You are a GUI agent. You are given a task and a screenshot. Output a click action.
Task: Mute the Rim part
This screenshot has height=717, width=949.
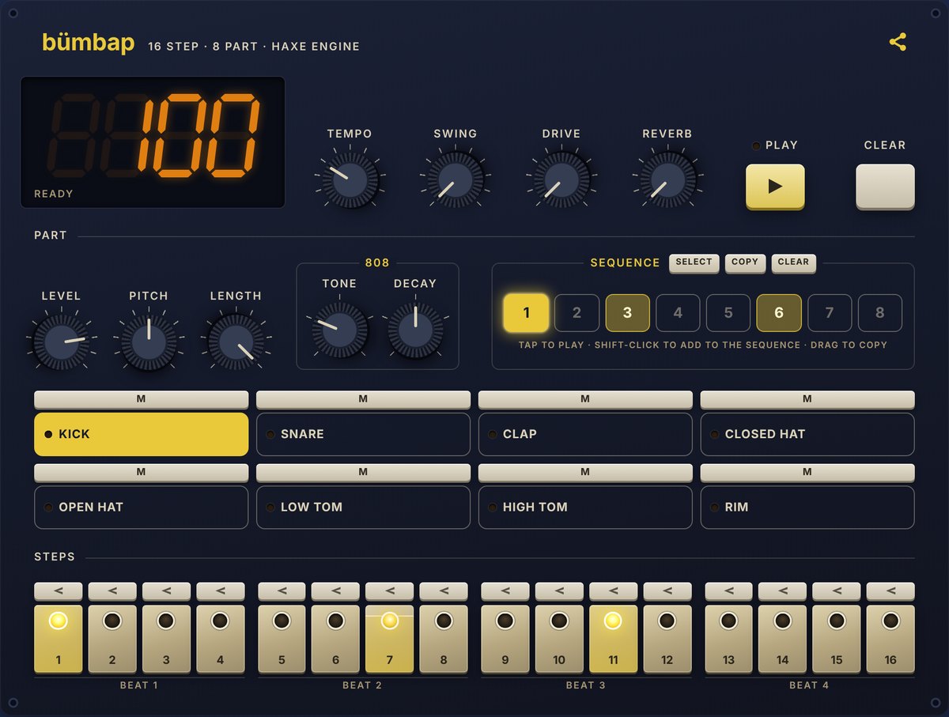click(x=807, y=472)
